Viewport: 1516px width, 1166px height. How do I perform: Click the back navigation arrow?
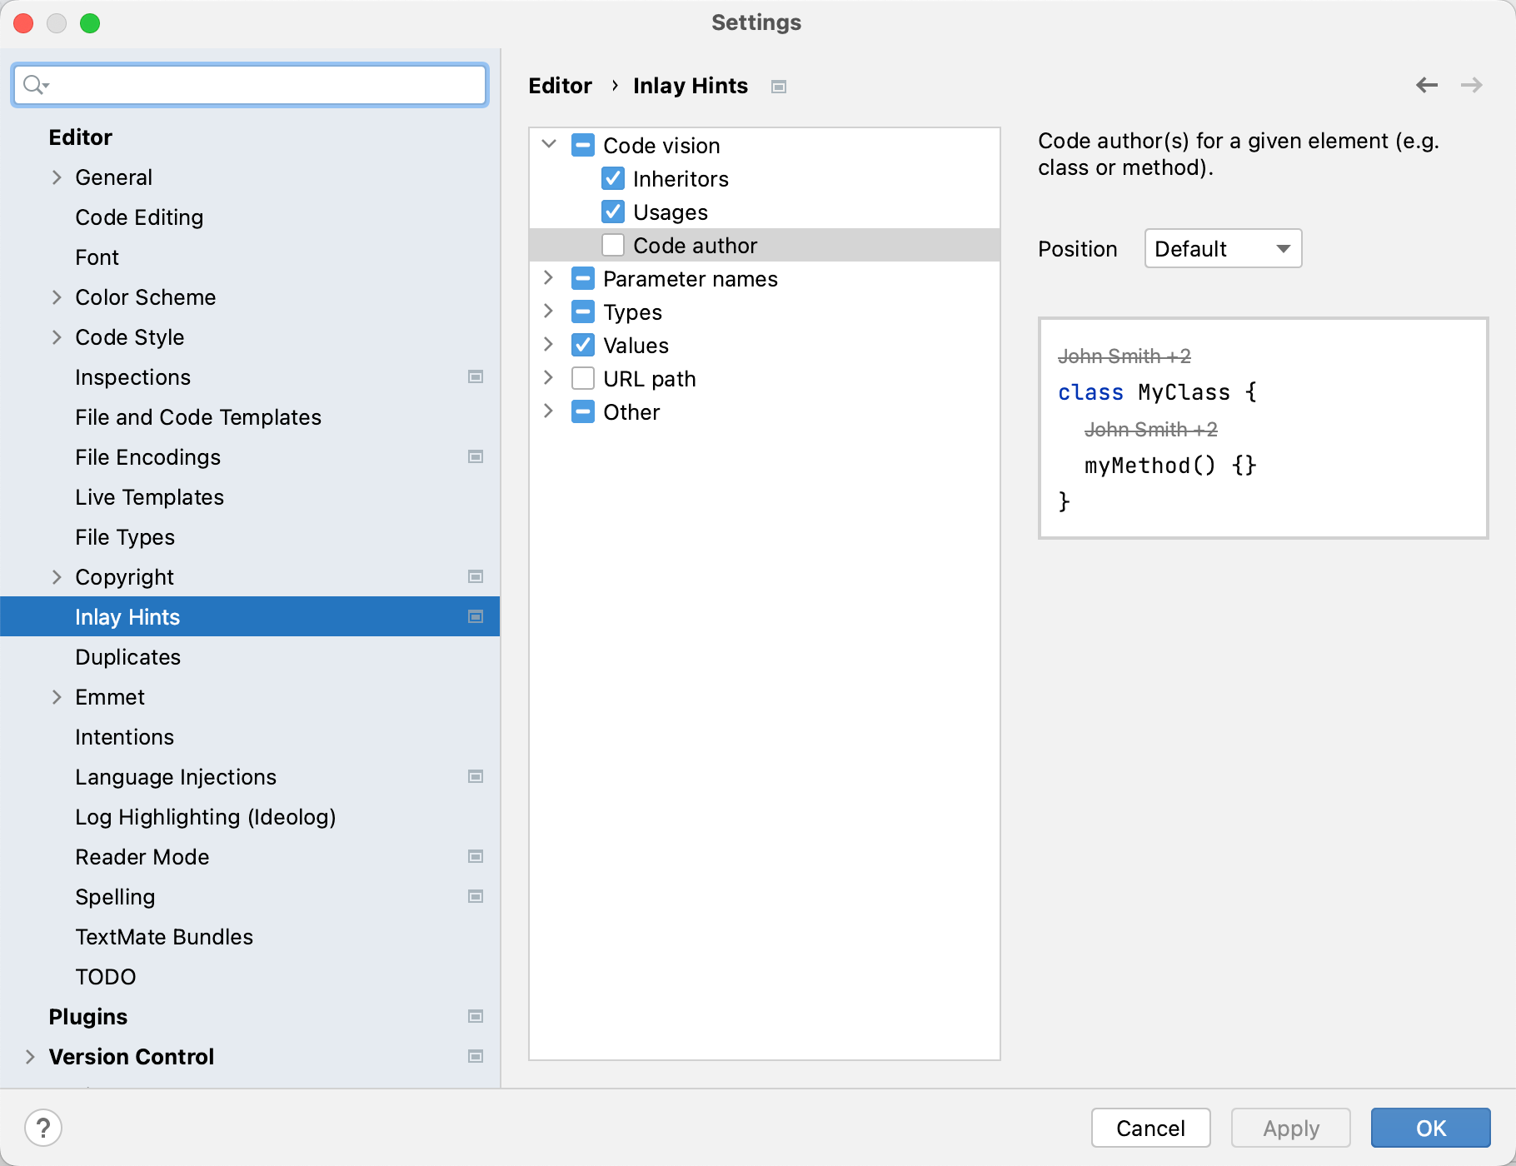pos(1428,85)
